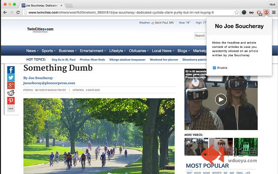This screenshot has height=174, width=278.
Task: Open Weekend fun planner topic
Action: click(x=164, y=60)
